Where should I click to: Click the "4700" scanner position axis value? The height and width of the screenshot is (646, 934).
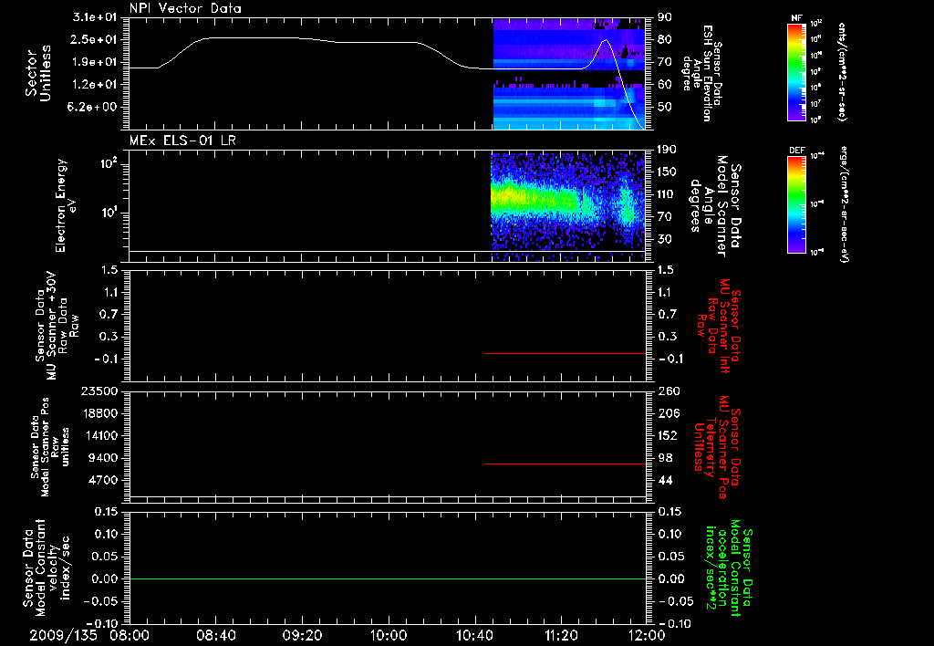click(102, 480)
